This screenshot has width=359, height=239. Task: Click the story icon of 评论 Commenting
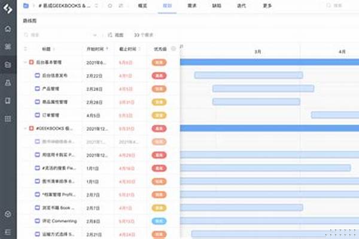point(37,221)
